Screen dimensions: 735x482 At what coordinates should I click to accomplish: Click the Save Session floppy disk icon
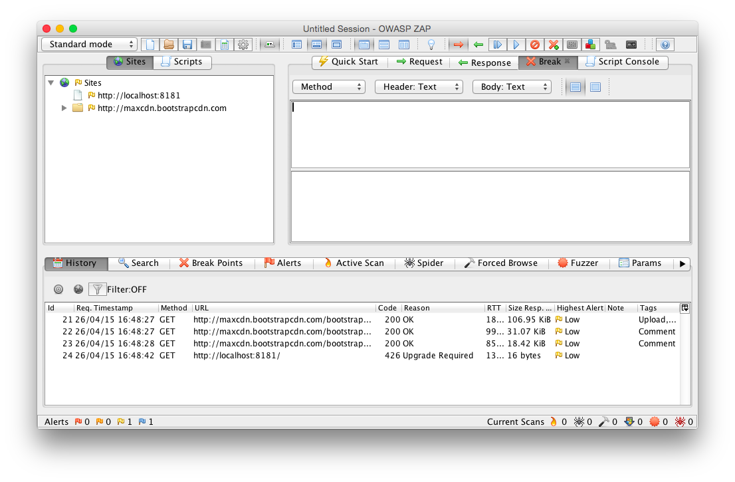[187, 45]
